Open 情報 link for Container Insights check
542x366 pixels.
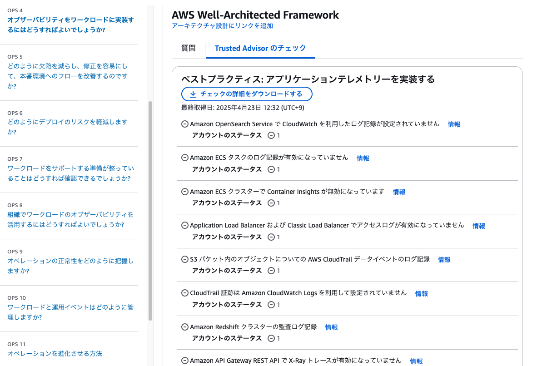tap(399, 192)
